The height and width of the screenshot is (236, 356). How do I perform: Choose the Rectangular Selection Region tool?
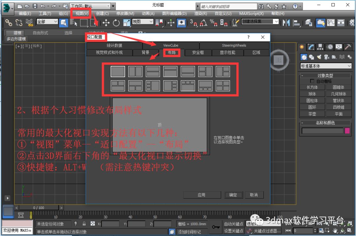[x=84, y=23]
